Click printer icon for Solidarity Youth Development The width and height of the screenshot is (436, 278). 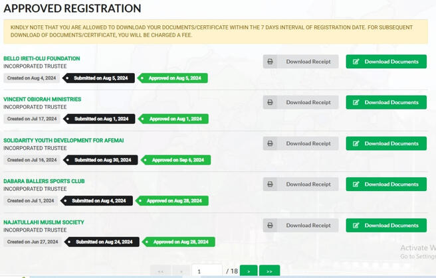(270, 143)
